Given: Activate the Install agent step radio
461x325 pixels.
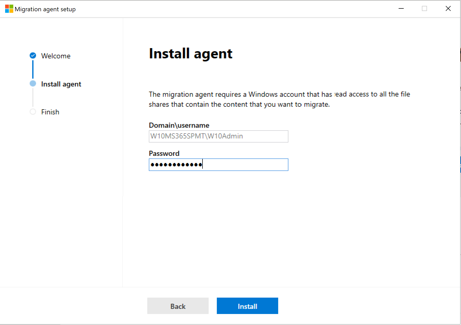Looking at the screenshot, I should [x=33, y=84].
